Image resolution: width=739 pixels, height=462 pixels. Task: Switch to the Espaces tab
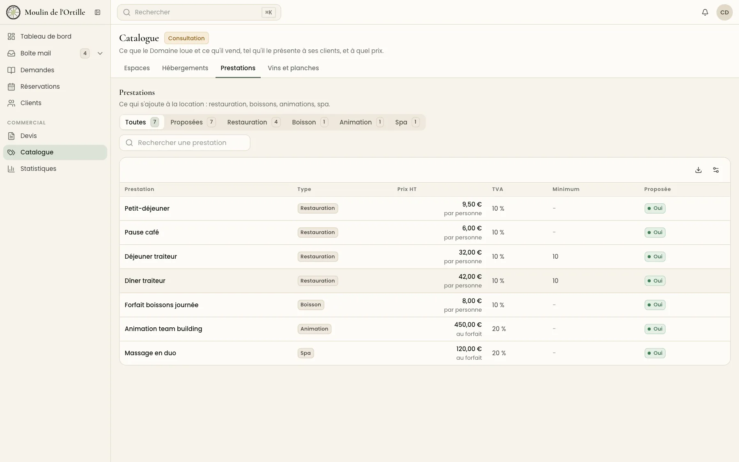pos(137,68)
